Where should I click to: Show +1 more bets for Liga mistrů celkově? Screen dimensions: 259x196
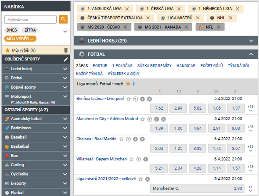(x=250, y=189)
